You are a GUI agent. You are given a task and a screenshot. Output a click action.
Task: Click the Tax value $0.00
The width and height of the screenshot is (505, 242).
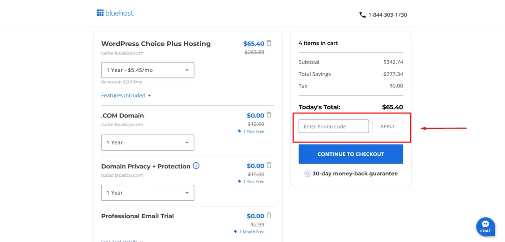396,86
